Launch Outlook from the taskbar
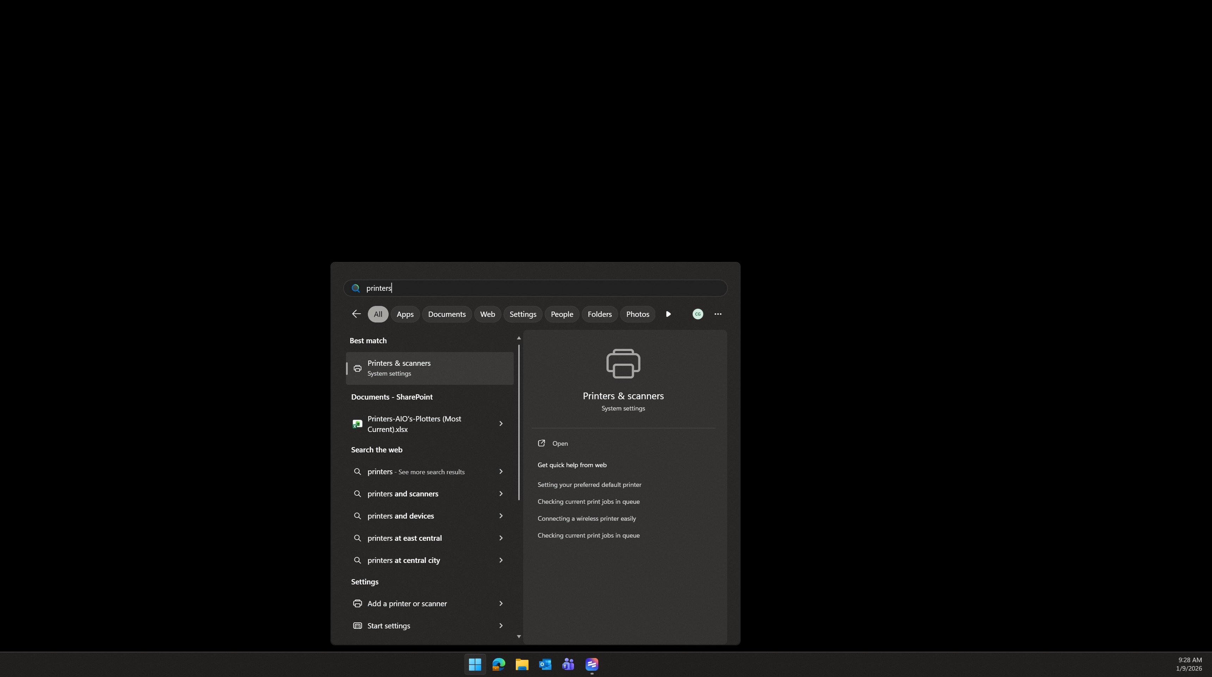Image resolution: width=1212 pixels, height=677 pixels. point(545,664)
